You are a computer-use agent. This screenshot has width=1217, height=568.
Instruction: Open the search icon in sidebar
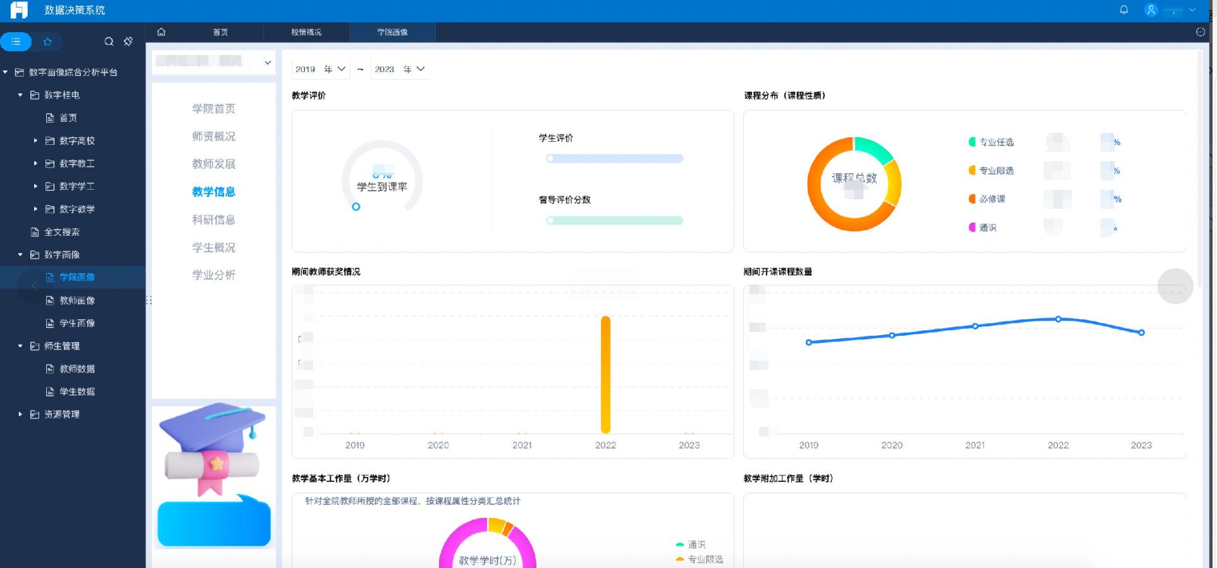(x=109, y=42)
